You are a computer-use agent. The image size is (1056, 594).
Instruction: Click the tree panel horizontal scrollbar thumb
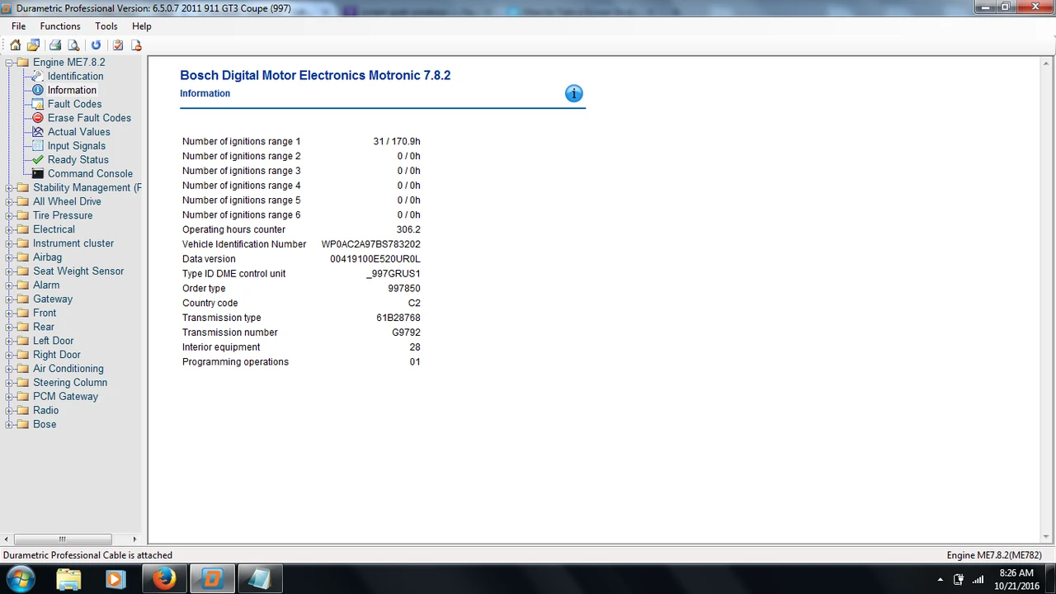click(x=62, y=540)
